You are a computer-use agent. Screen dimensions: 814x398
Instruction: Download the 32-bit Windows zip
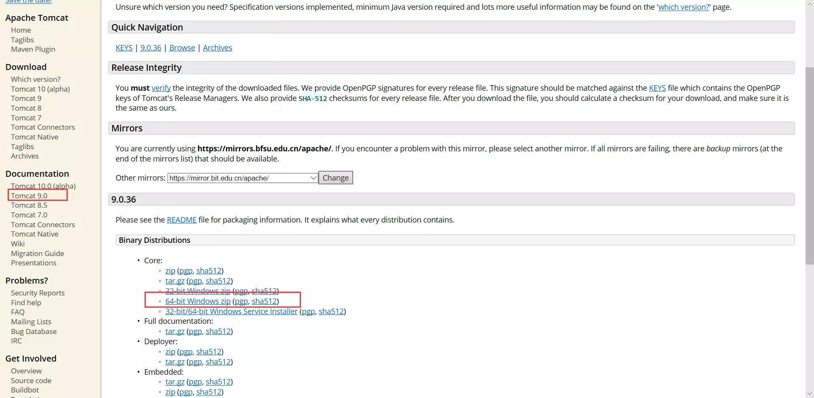198,291
